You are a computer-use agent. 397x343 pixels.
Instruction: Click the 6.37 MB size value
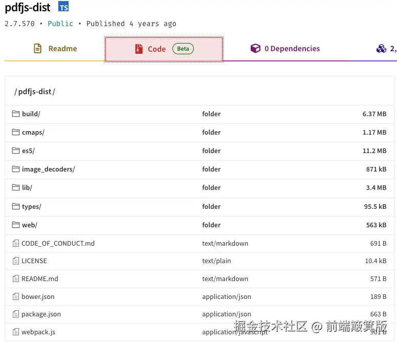[x=374, y=114]
